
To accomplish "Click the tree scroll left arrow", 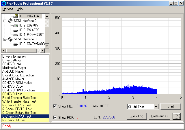I will [x=3, y=51].
